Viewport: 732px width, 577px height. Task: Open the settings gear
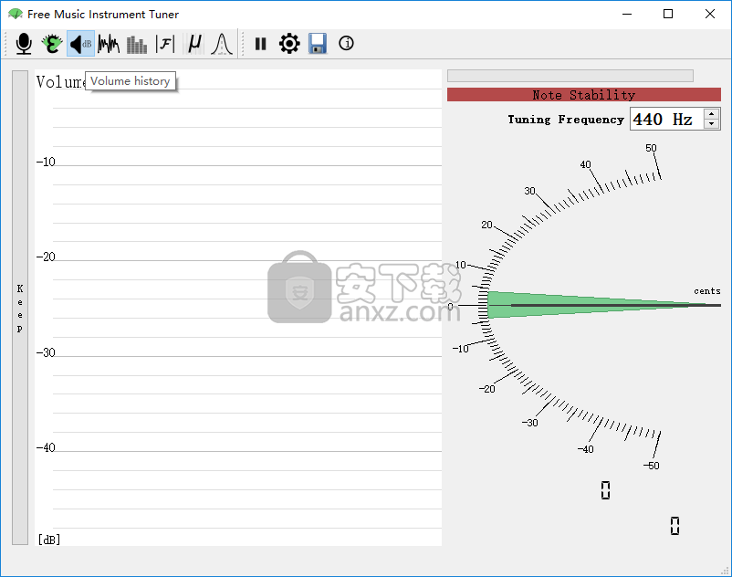tap(289, 44)
